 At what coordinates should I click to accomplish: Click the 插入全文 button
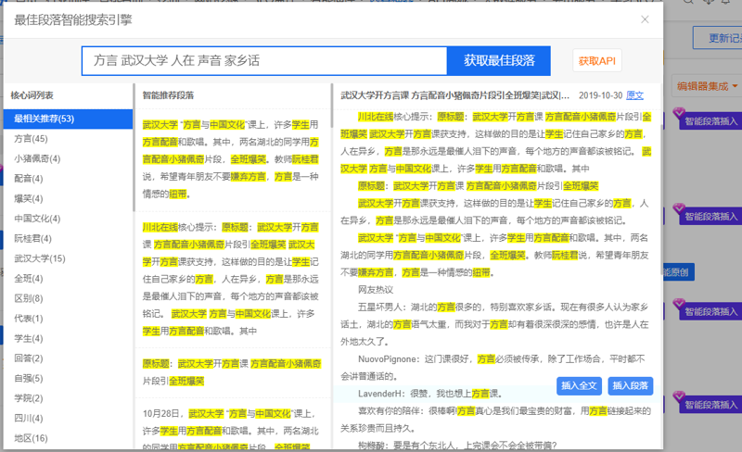(579, 386)
